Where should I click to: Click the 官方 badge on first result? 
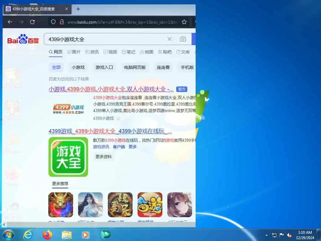(x=182, y=89)
